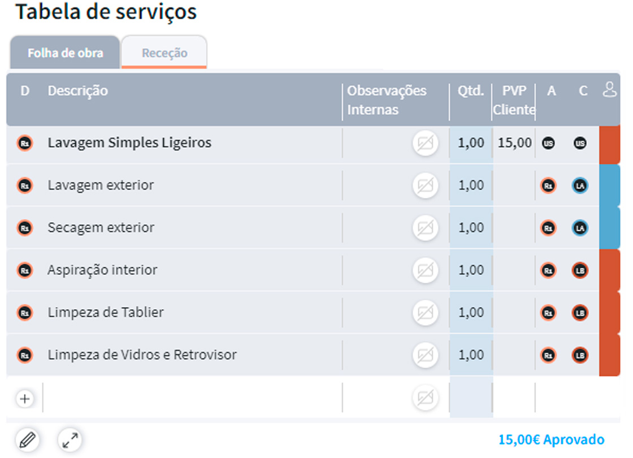Open the camera icon for Lavagem Simples Ligeiros
This screenshot has height=458, width=633.
(425, 143)
